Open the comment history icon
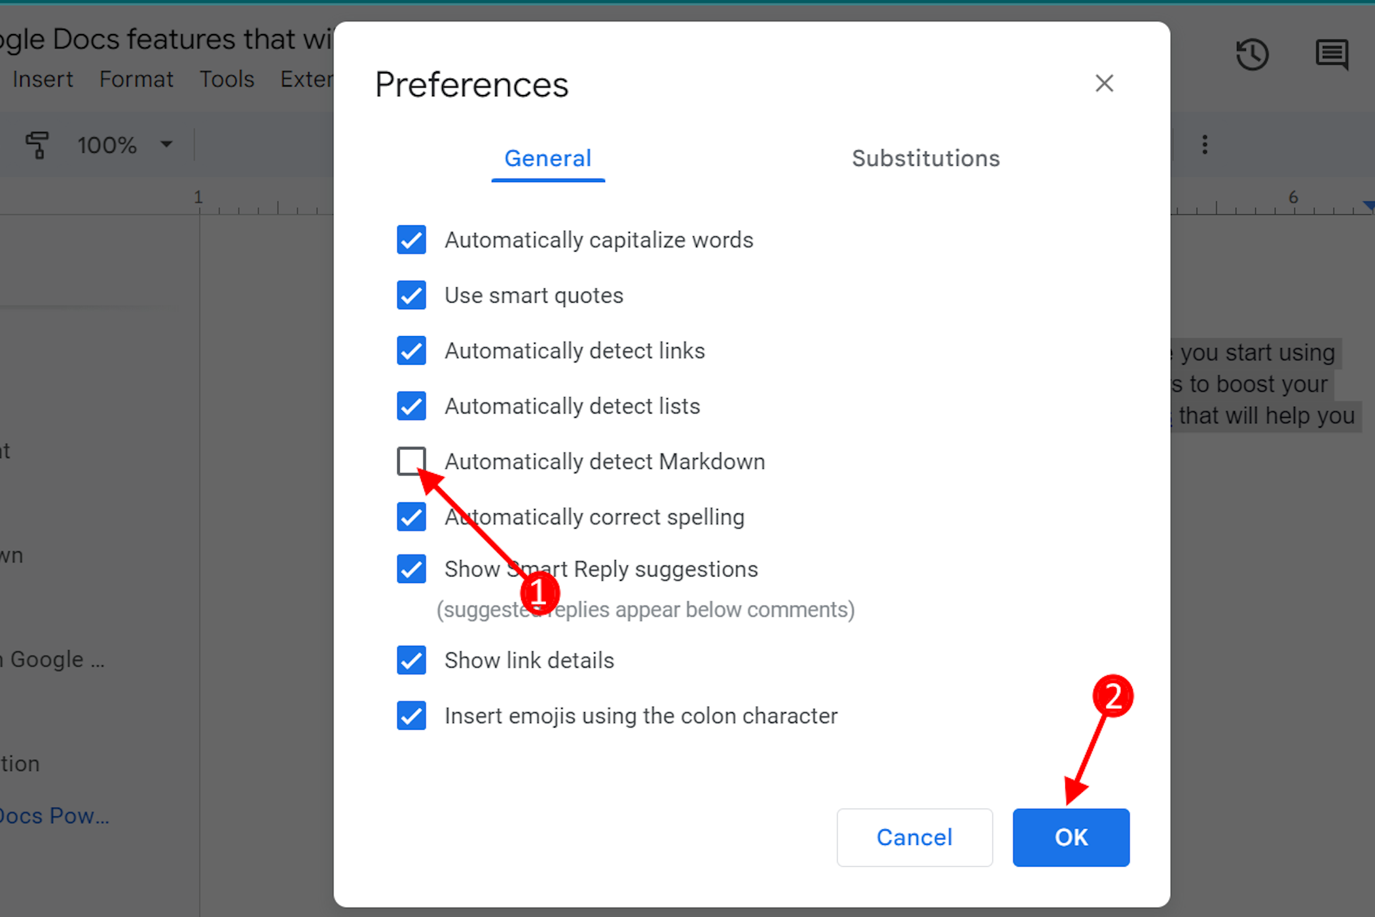Screen dimensions: 1375x917 (1332, 54)
